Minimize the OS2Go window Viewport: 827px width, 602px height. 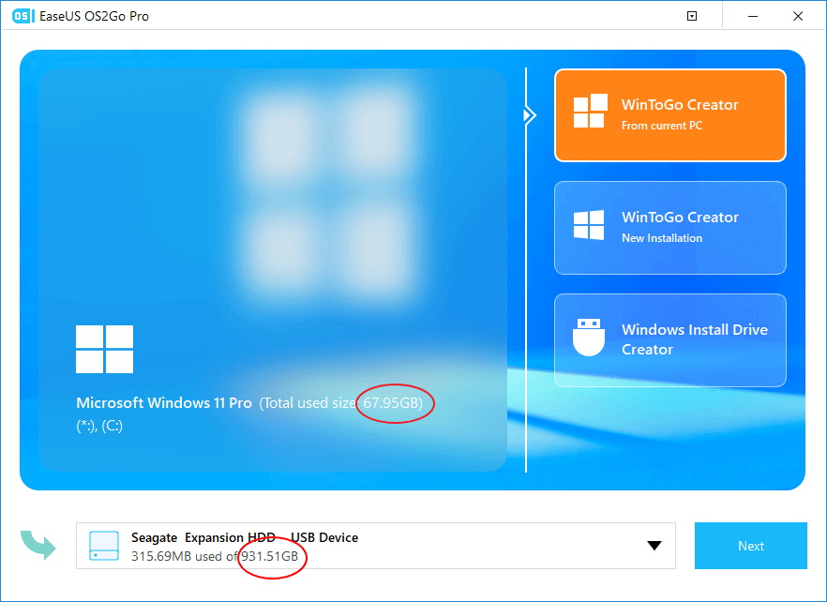tap(754, 16)
